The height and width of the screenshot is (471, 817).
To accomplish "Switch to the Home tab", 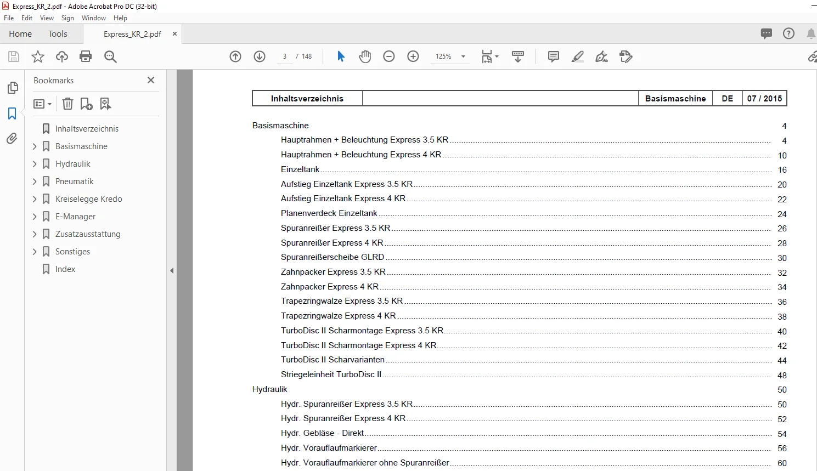I will (x=20, y=34).
